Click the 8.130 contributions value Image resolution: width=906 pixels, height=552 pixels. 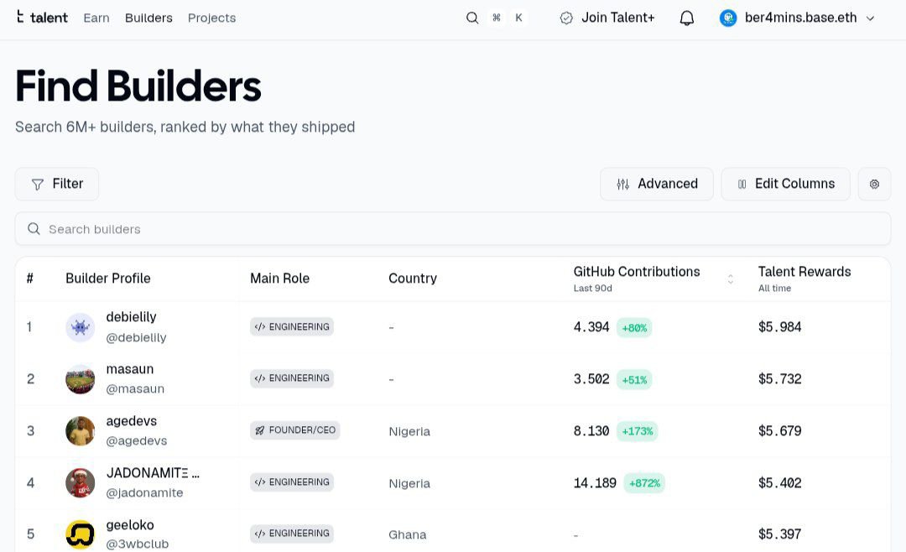click(591, 430)
